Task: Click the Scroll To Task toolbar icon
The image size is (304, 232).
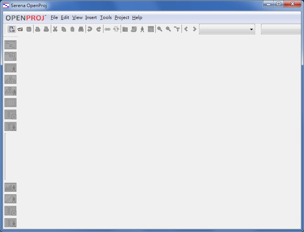Action: pyautogui.click(x=177, y=29)
